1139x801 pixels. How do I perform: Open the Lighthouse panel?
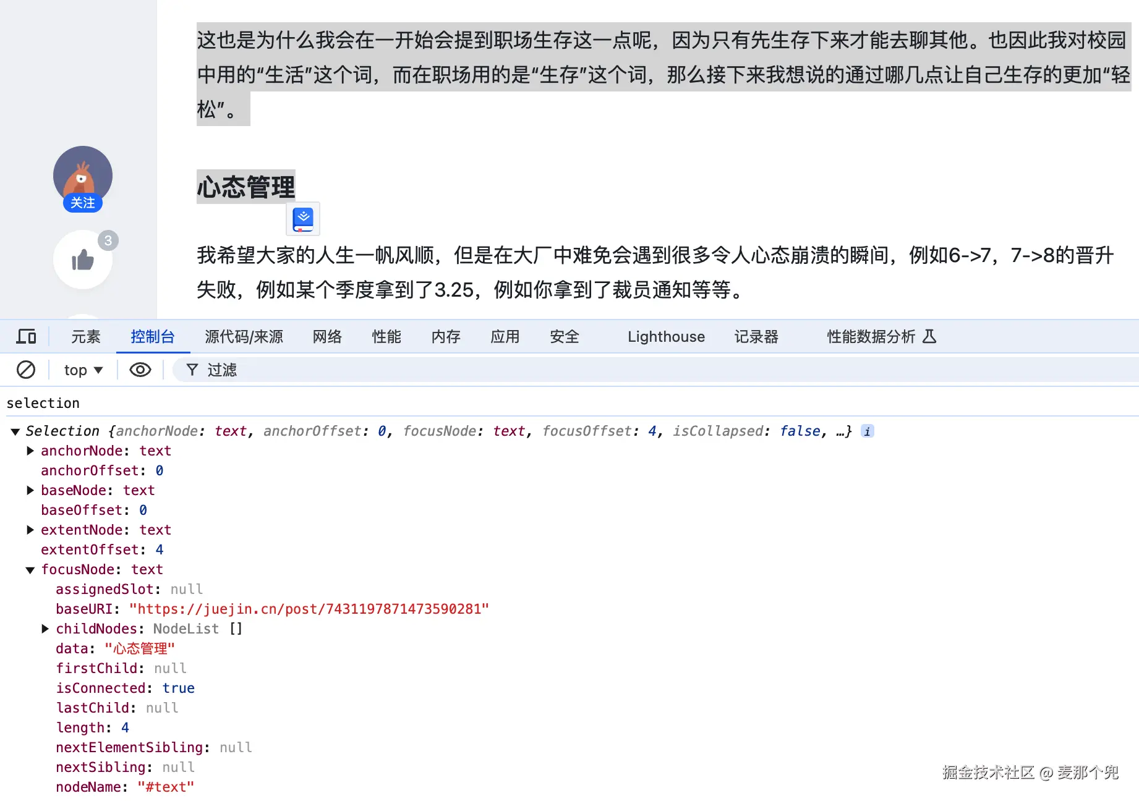(x=665, y=336)
